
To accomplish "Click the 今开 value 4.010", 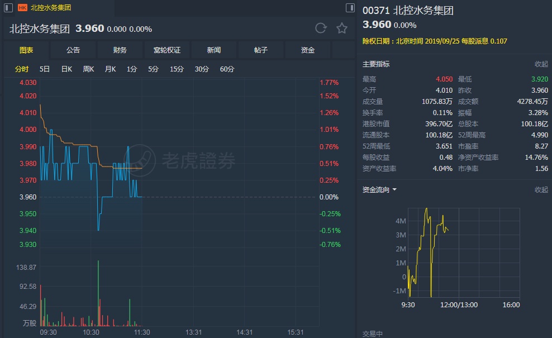I will point(444,91).
